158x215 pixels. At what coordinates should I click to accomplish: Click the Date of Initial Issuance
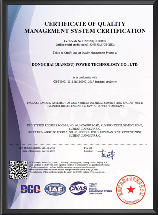pyautogui.click(x=37, y=148)
